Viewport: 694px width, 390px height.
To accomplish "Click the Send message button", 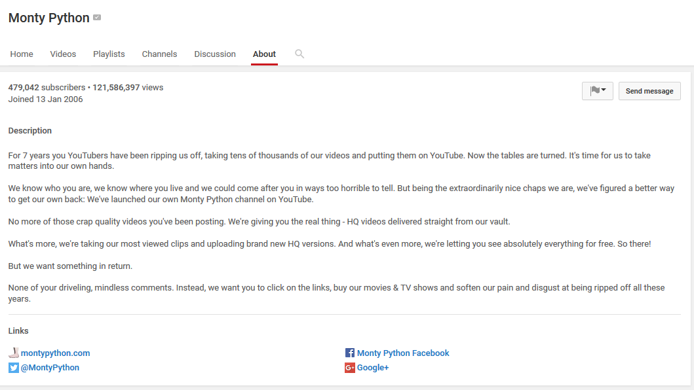I will [649, 91].
